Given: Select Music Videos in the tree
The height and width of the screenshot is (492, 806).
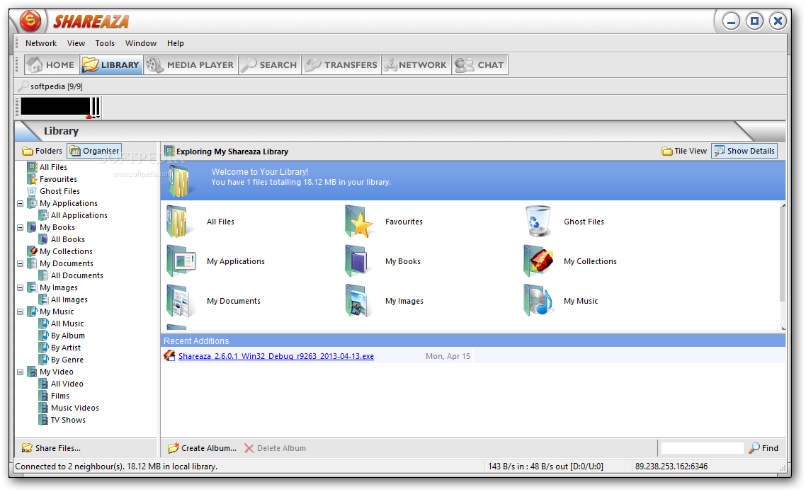Looking at the screenshot, I should tap(75, 408).
